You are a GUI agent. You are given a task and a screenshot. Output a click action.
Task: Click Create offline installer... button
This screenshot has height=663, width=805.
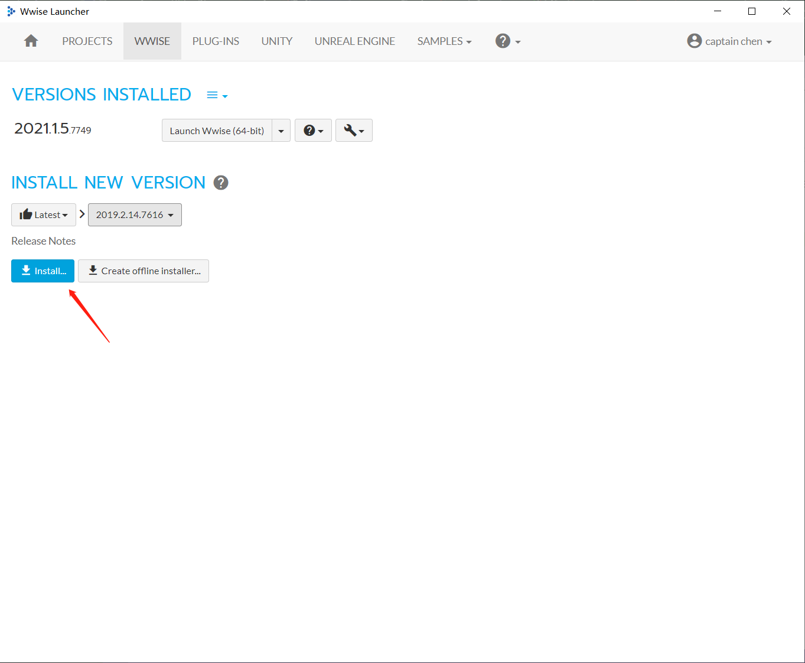pyautogui.click(x=144, y=271)
